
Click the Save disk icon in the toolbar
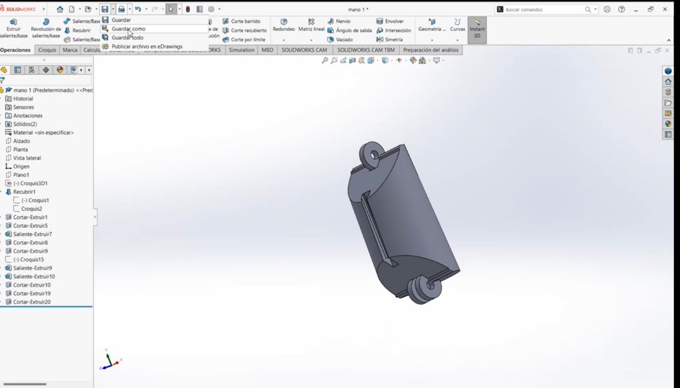tap(105, 10)
